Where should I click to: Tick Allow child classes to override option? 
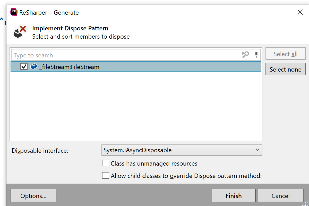[106, 176]
